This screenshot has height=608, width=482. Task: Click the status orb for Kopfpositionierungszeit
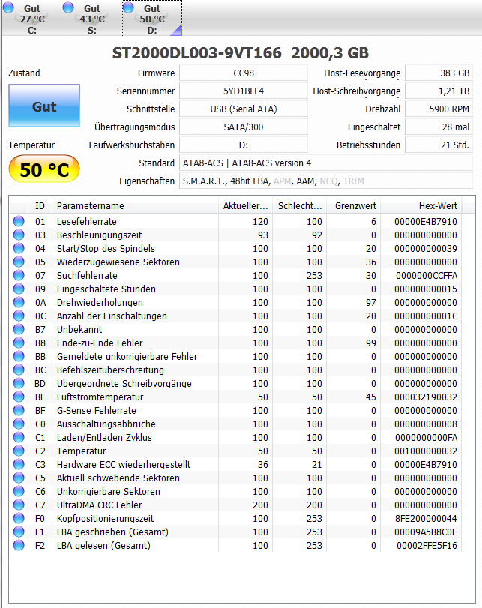tap(19, 519)
